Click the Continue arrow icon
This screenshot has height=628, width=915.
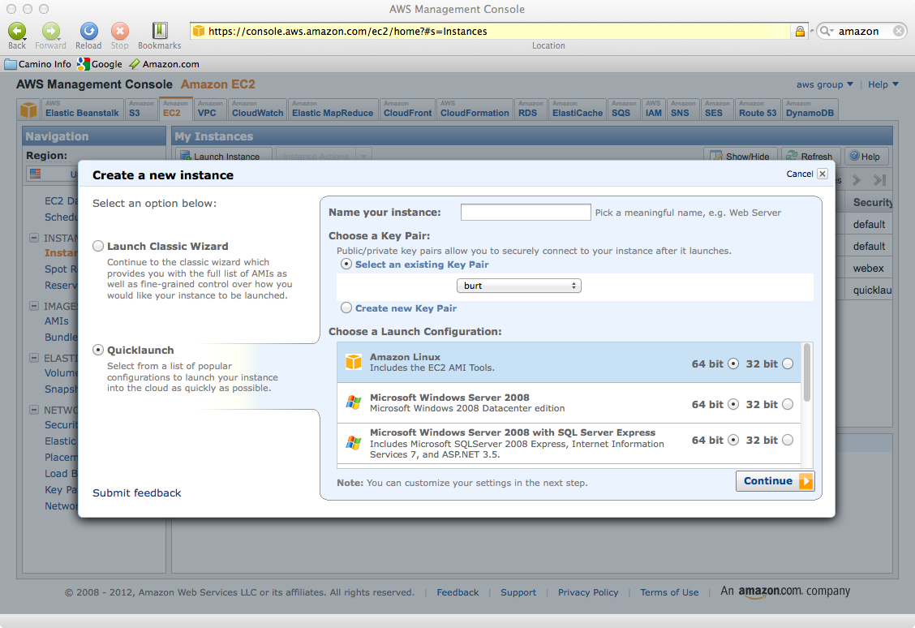(x=805, y=481)
